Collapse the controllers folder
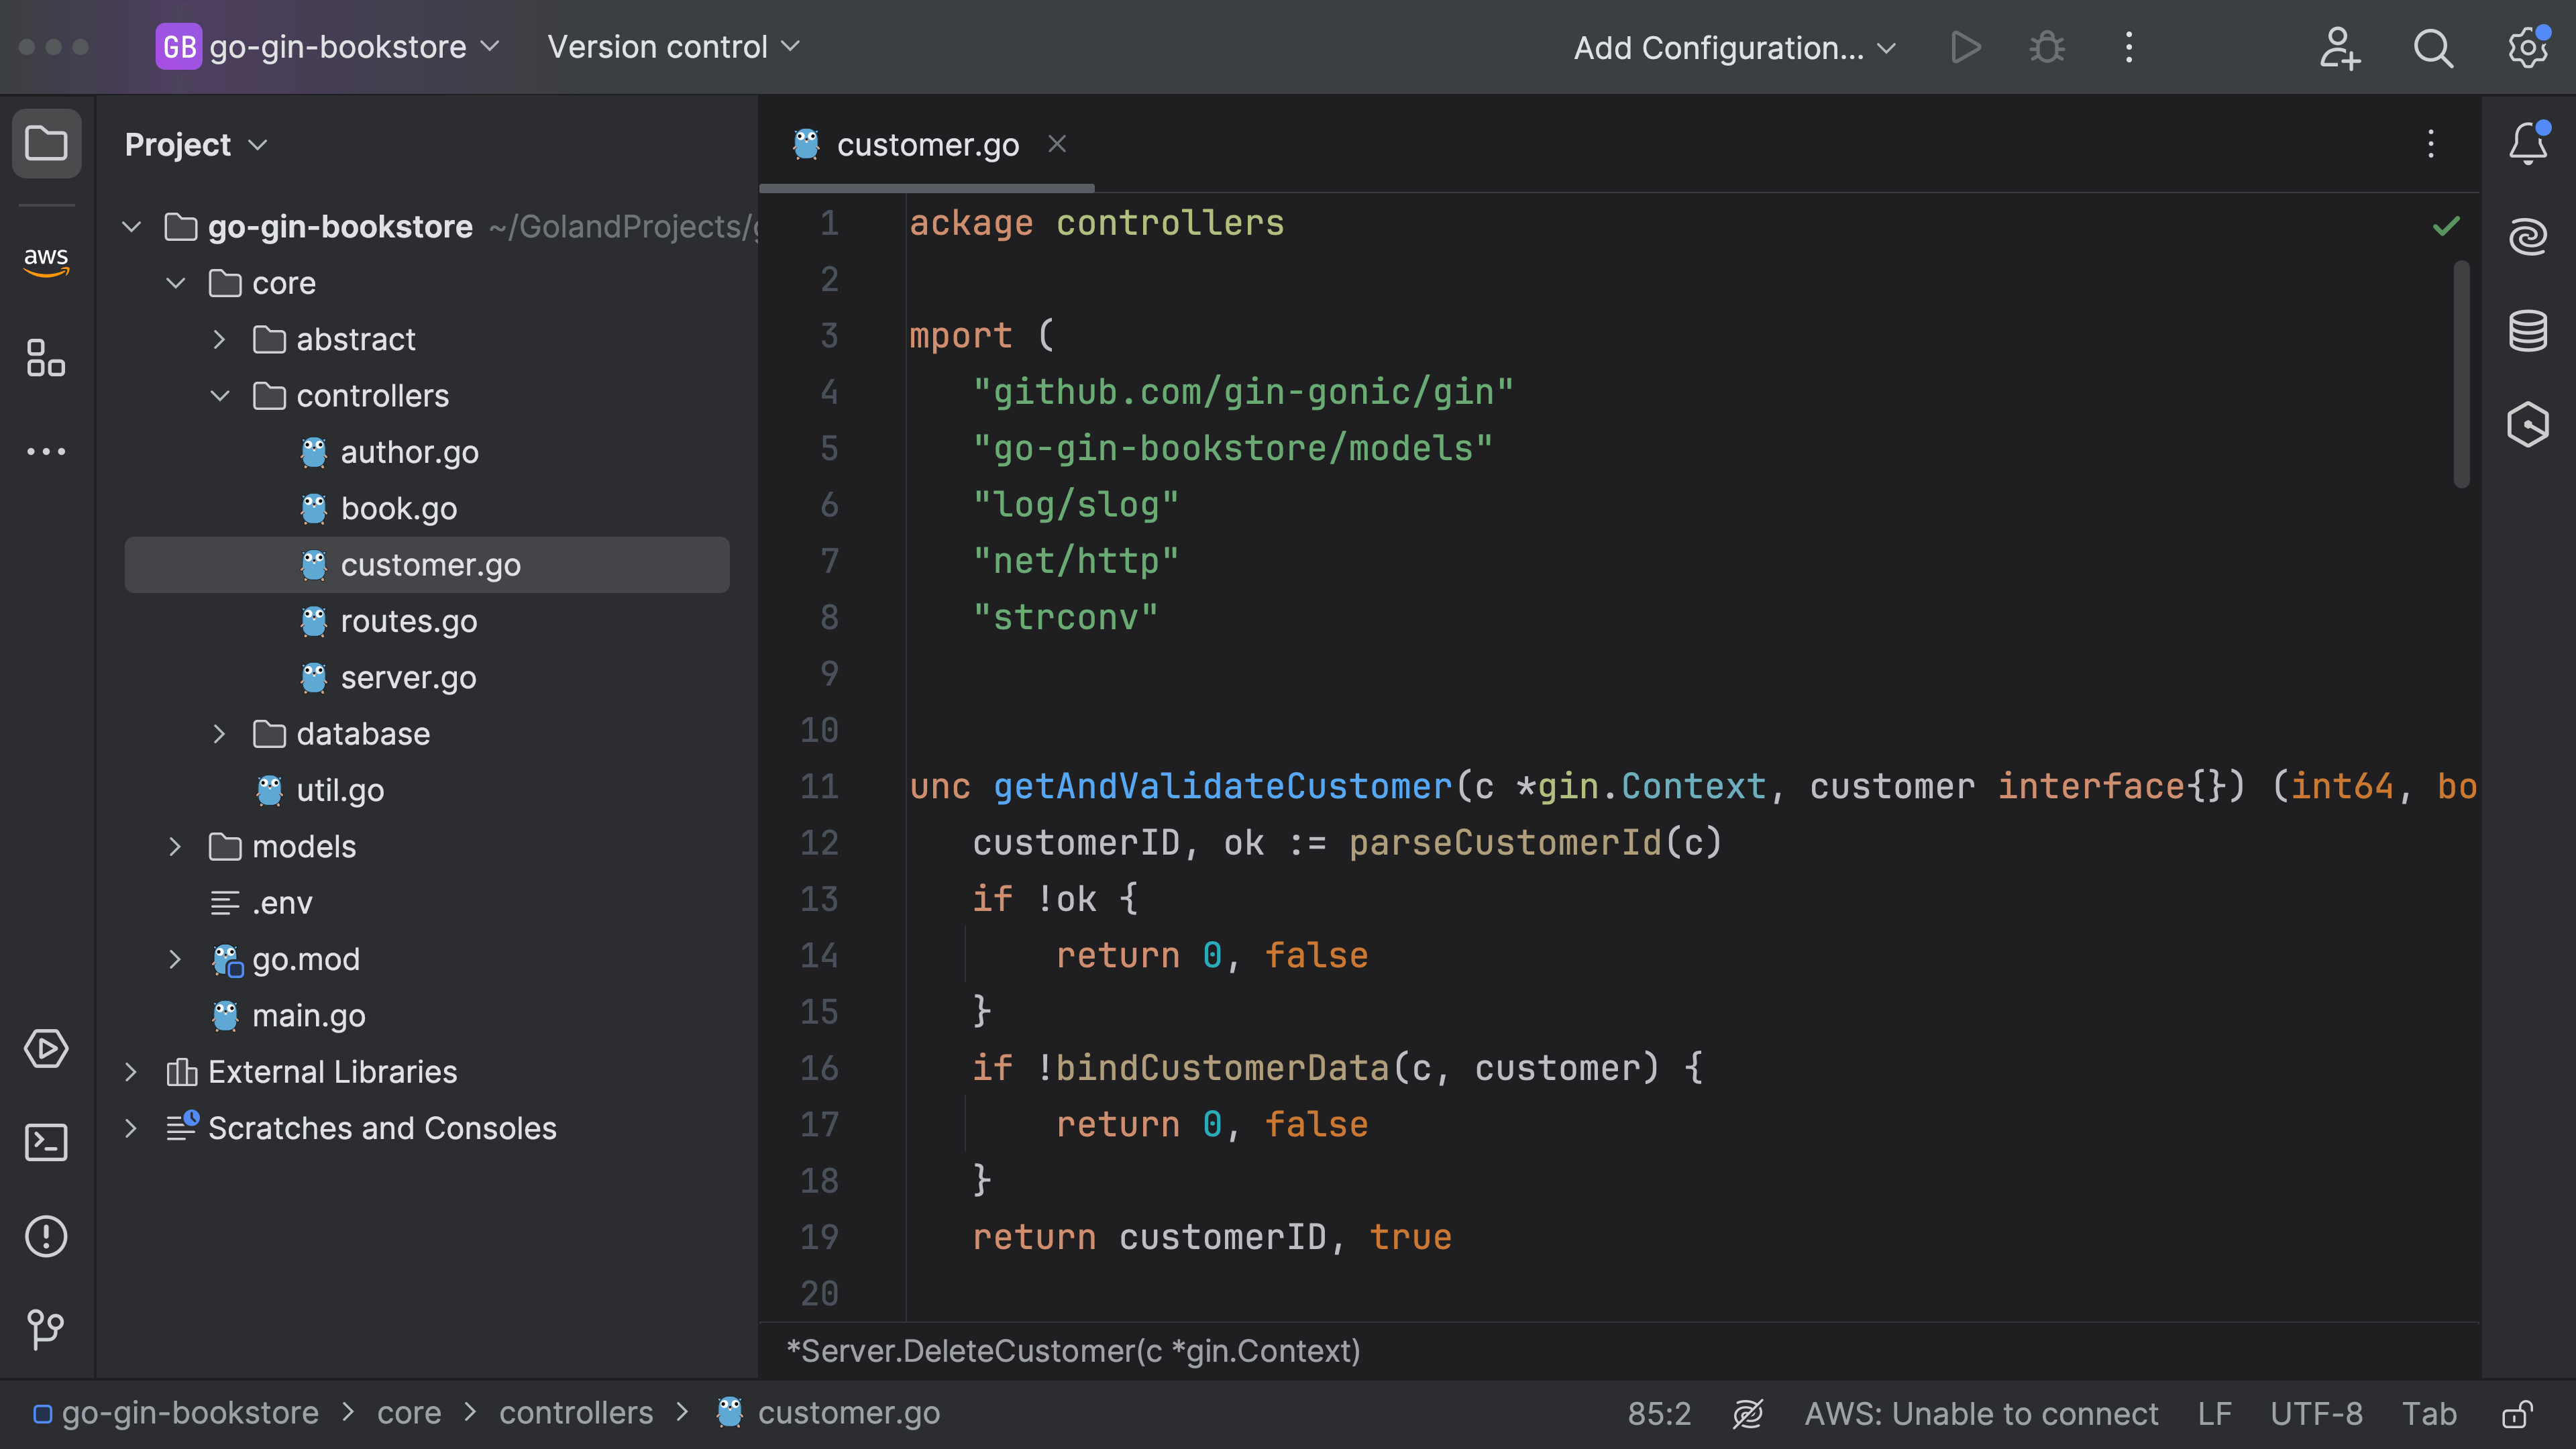This screenshot has height=1449, width=2576. pos(220,396)
